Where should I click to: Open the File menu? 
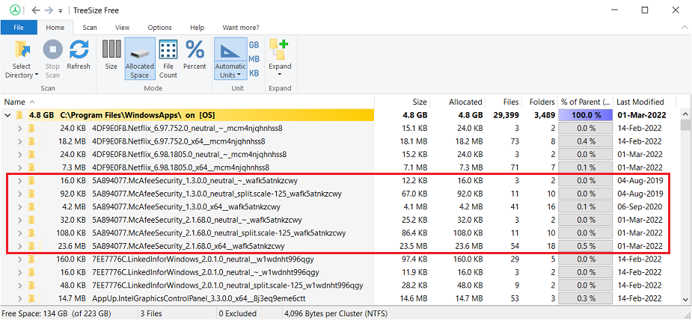19,28
